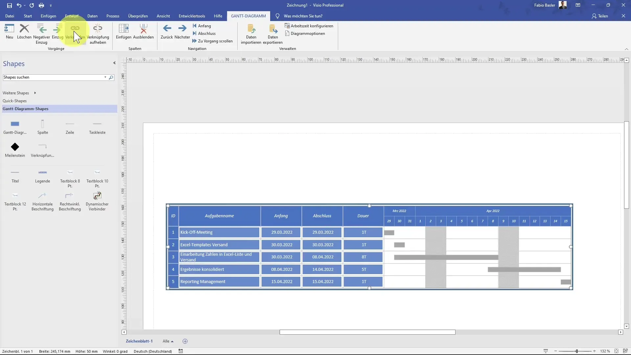Navigate Nächster in the timeline
631x355 pixels.
point(182,32)
